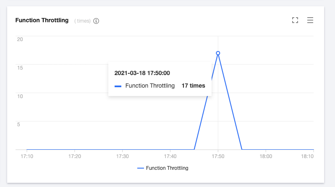Click the 17:40 time axis label
This screenshot has height=187, width=335.
point(170,156)
